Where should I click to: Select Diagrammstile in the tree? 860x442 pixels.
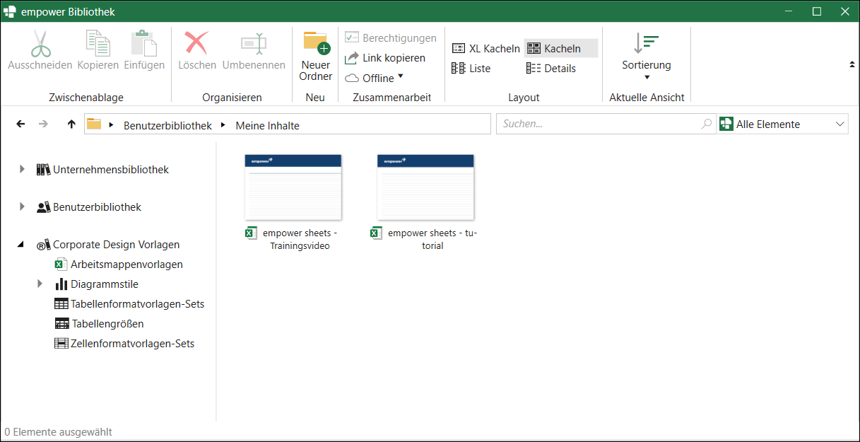[x=105, y=284]
